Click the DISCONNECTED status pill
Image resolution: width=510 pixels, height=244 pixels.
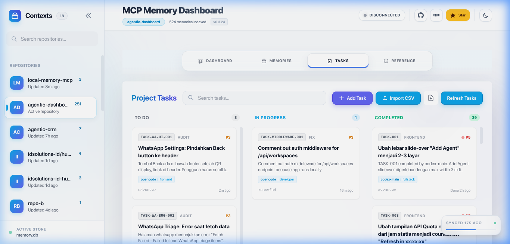point(382,15)
